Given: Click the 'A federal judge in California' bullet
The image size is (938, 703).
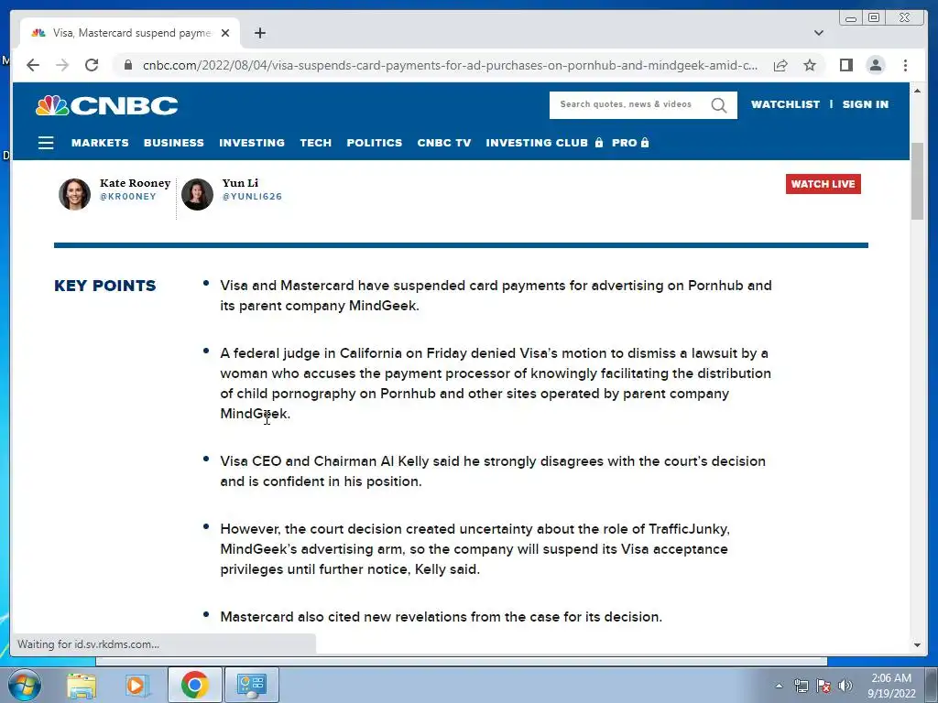Looking at the screenshot, I should [x=496, y=384].
